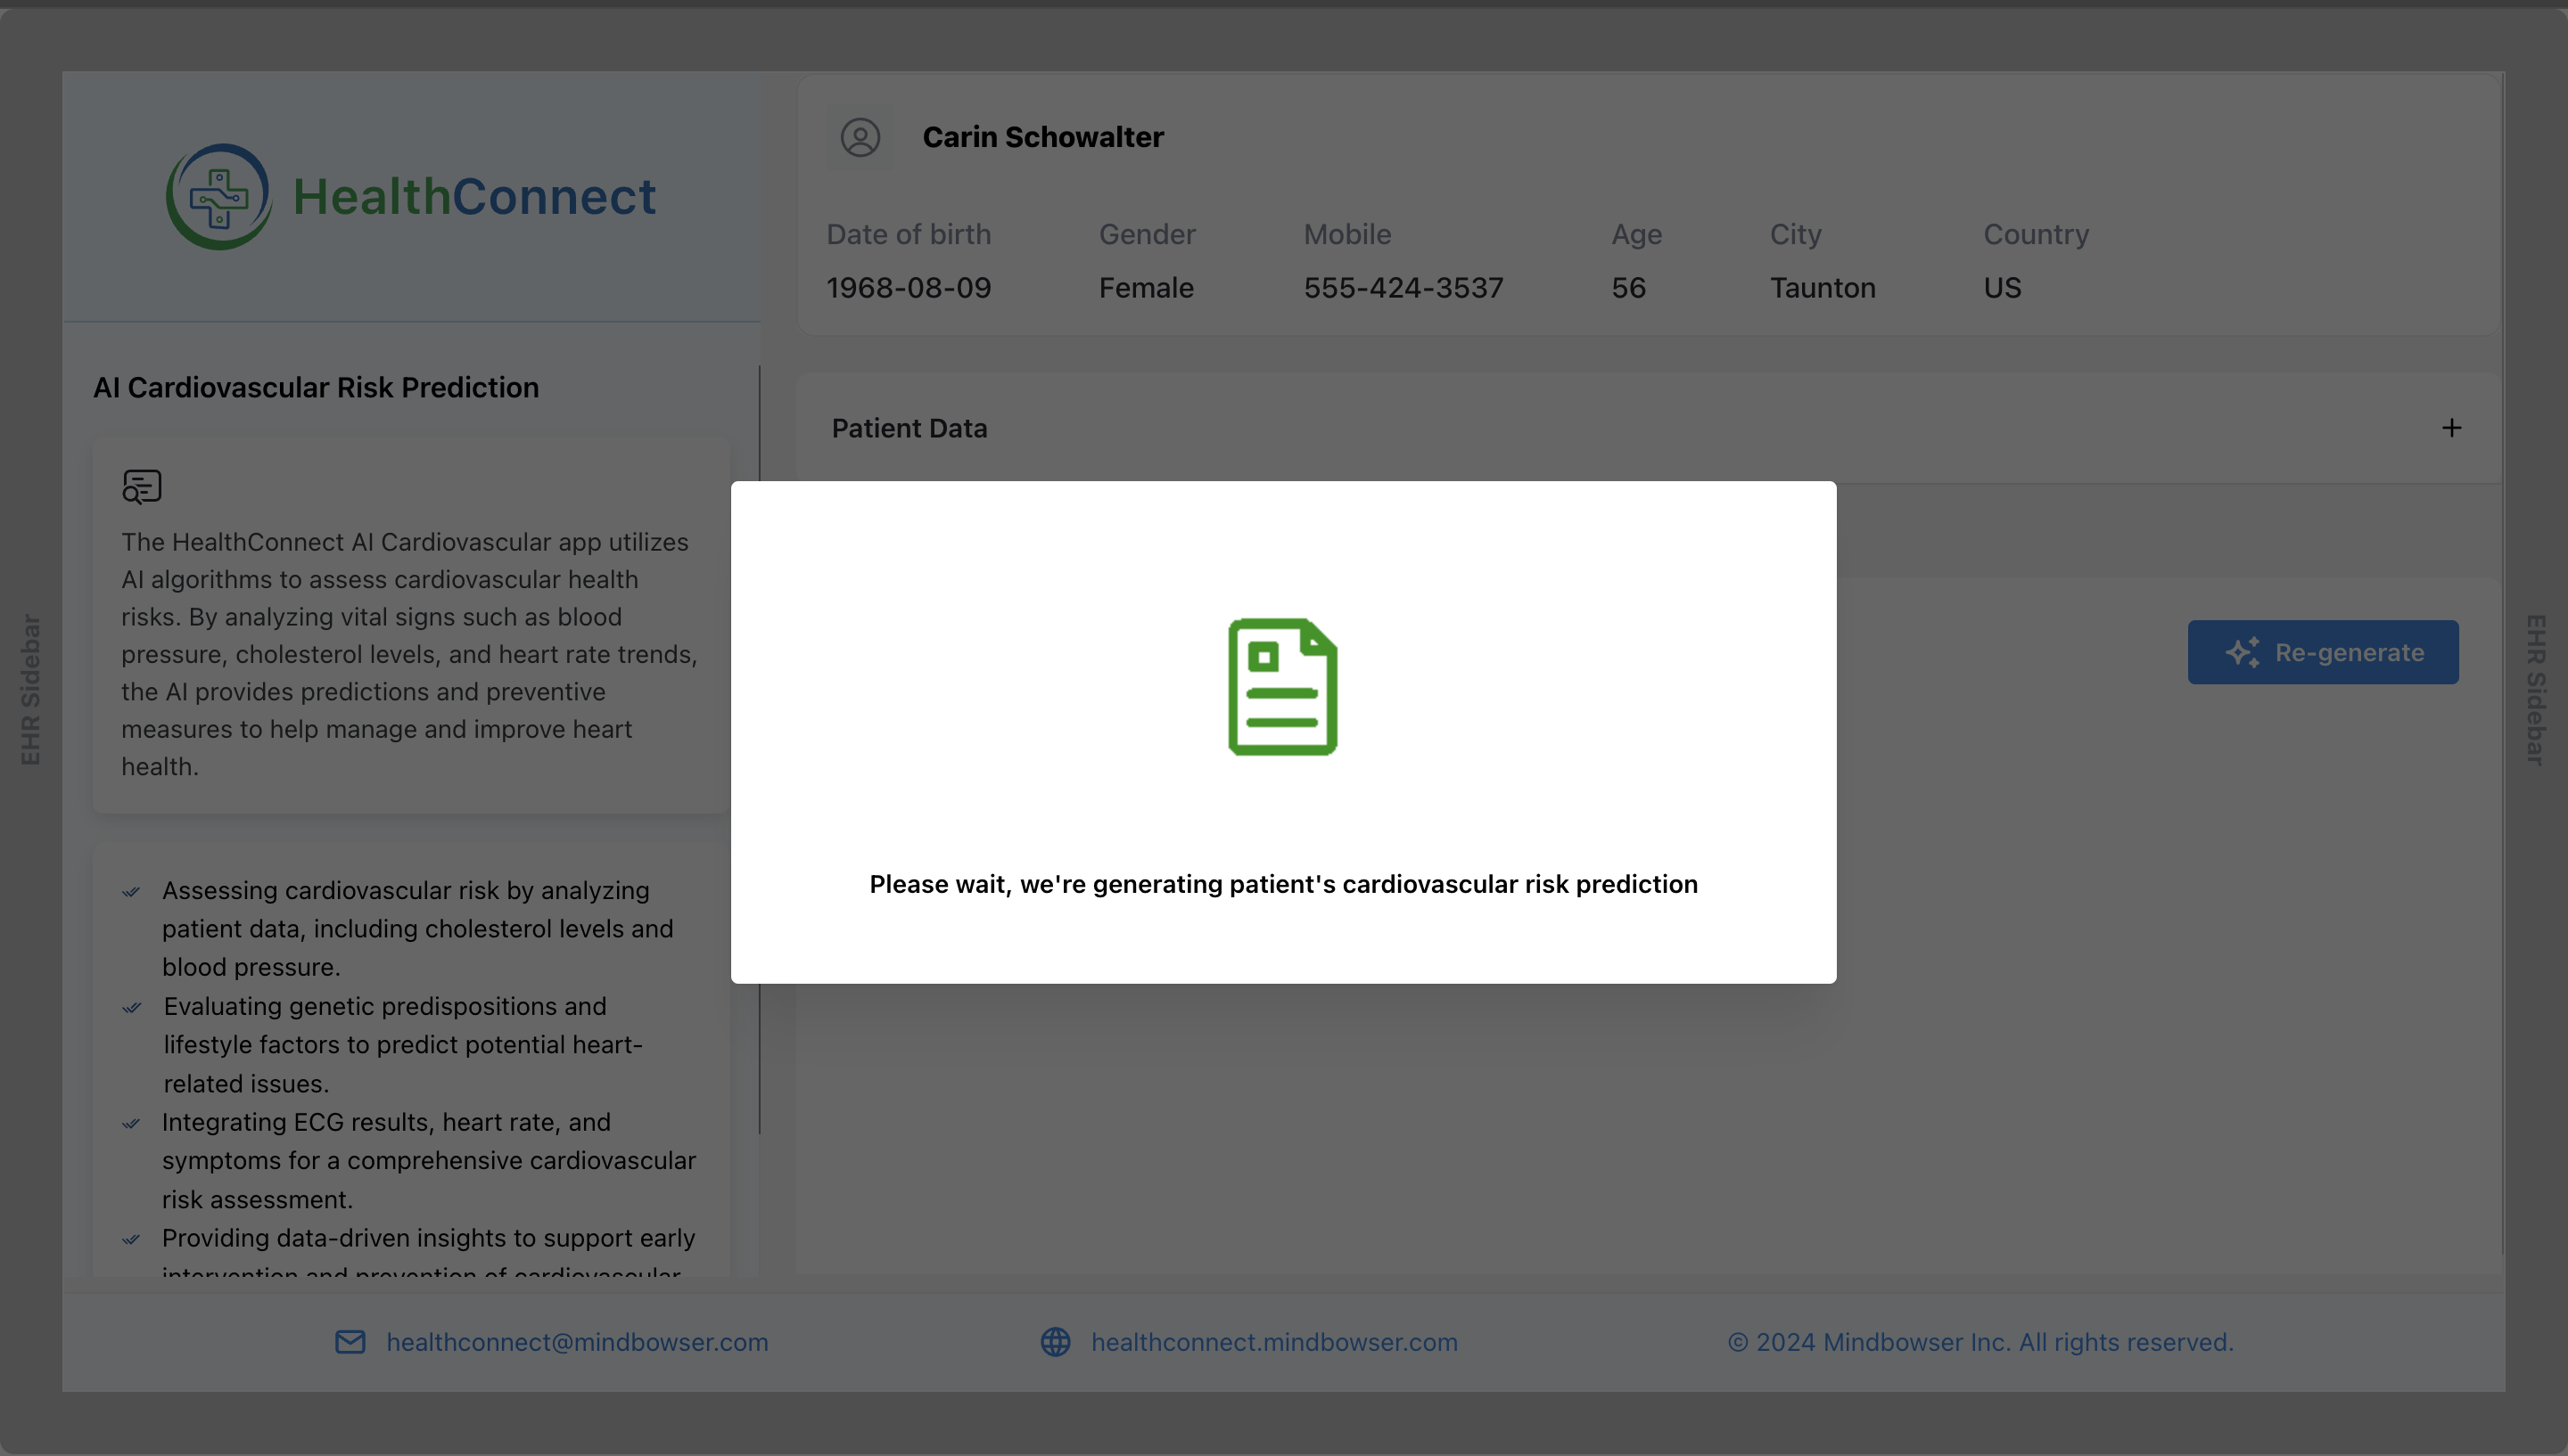Click the globe website icon in footer
Viewport: 2568px width, 1456px height.
pyautogui.click(x=1056, y=1342)
